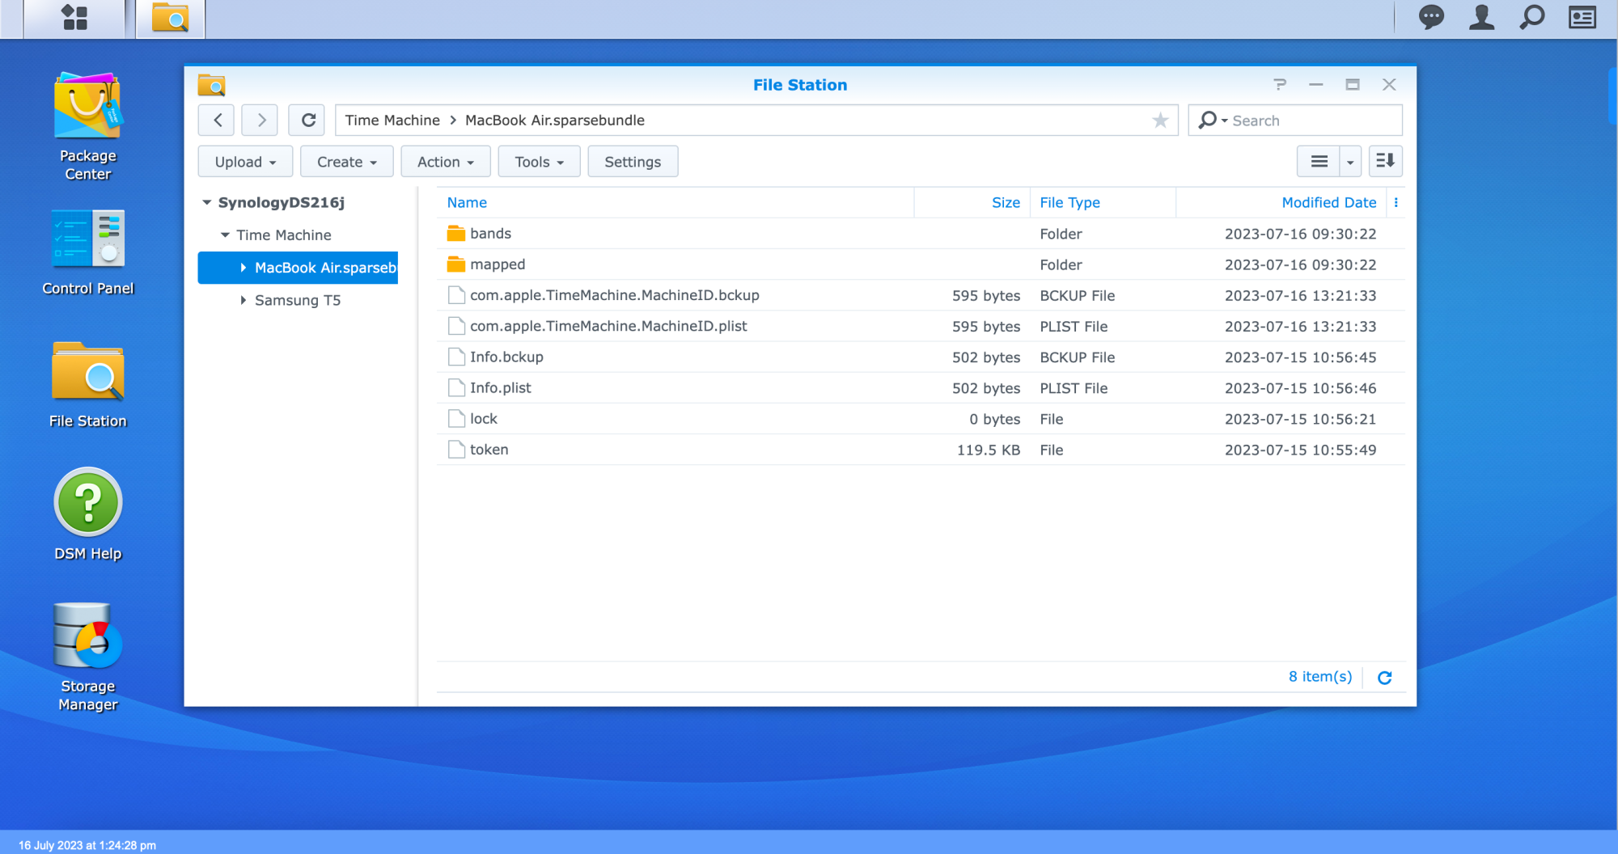The image size is (1618, 854).
Task: Collapse the Time Machine tree node
Action: click(225, 235)
